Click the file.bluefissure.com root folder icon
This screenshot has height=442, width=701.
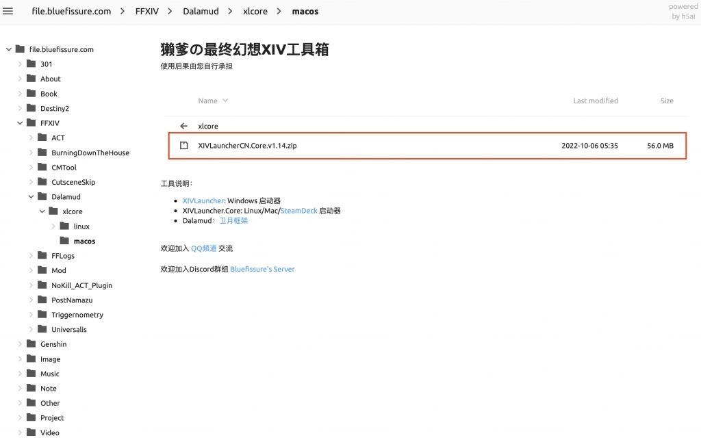(x=19, y=49)
